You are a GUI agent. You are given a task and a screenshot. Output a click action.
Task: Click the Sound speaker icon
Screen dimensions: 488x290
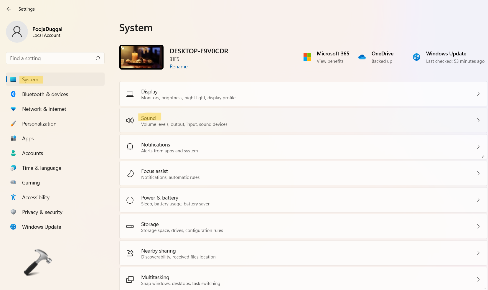pyautogui.click(x=130, y=120)
